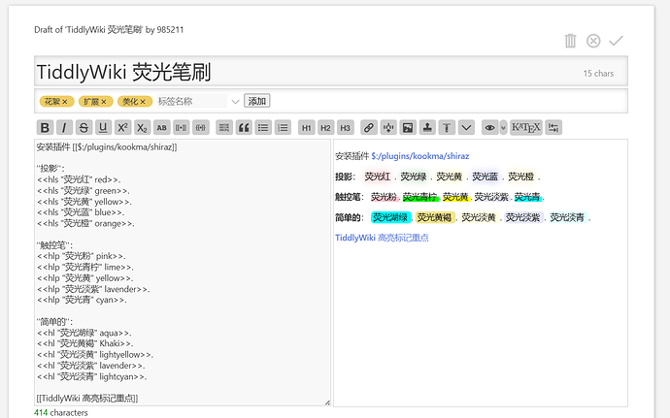Apply strikethrough formatting
670x418 pixels.
(x=84, y=127)
